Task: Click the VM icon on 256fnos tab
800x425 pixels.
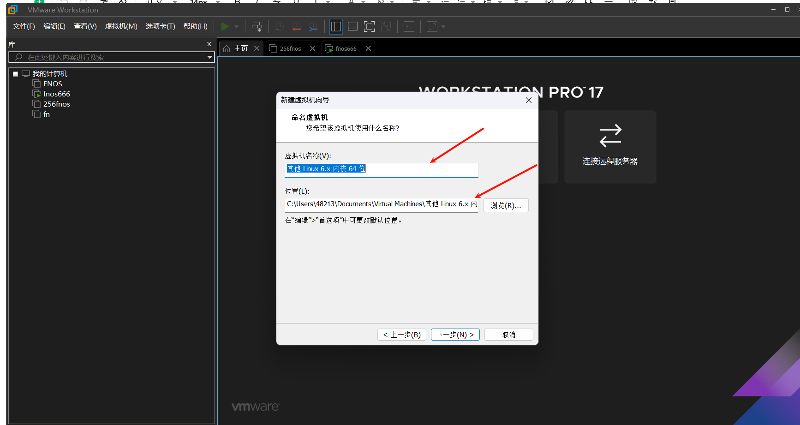Action: (x=273, y=48)
